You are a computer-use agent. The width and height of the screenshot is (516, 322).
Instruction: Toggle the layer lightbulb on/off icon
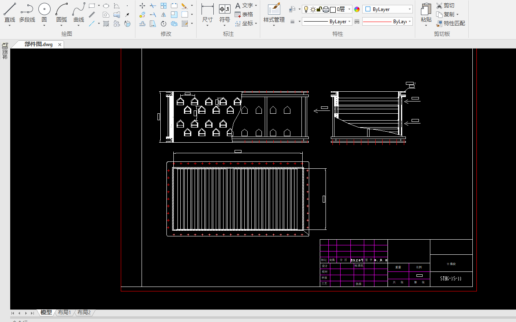click(306, 9)
